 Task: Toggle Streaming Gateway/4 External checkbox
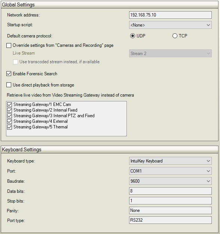[10, 121]
